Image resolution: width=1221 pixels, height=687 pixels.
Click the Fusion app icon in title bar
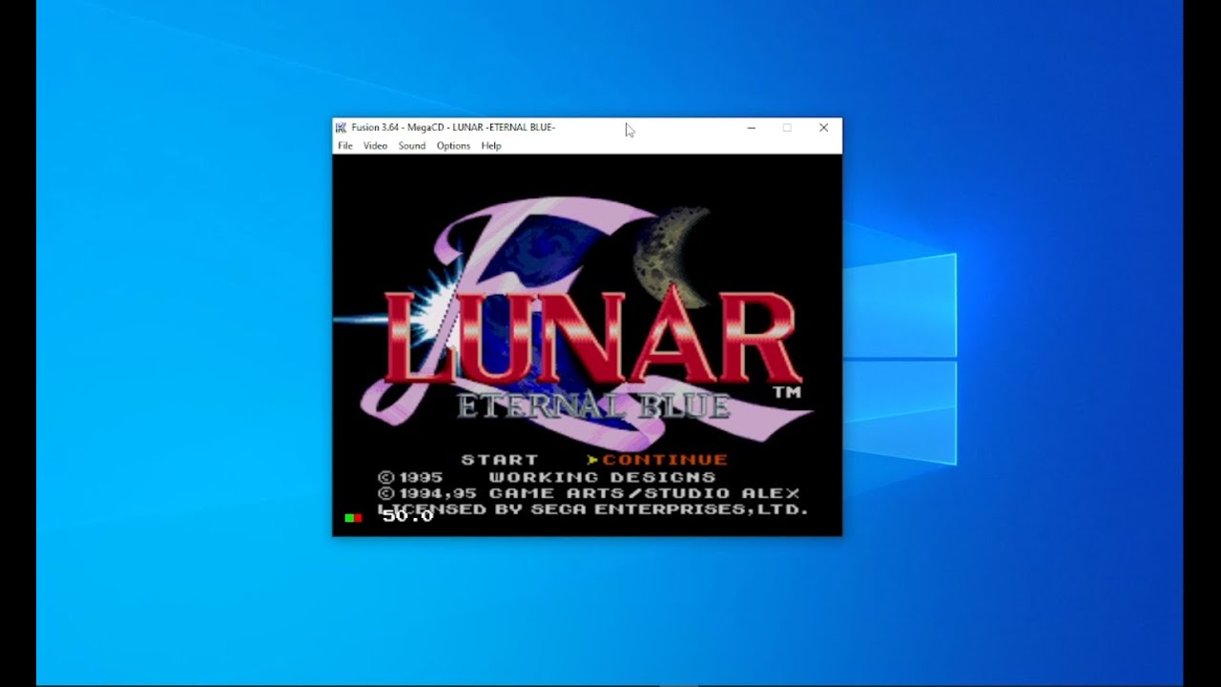[x=341, y=127]
